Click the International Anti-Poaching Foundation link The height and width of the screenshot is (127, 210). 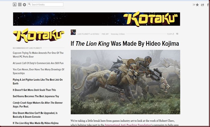tap(128, 125)
